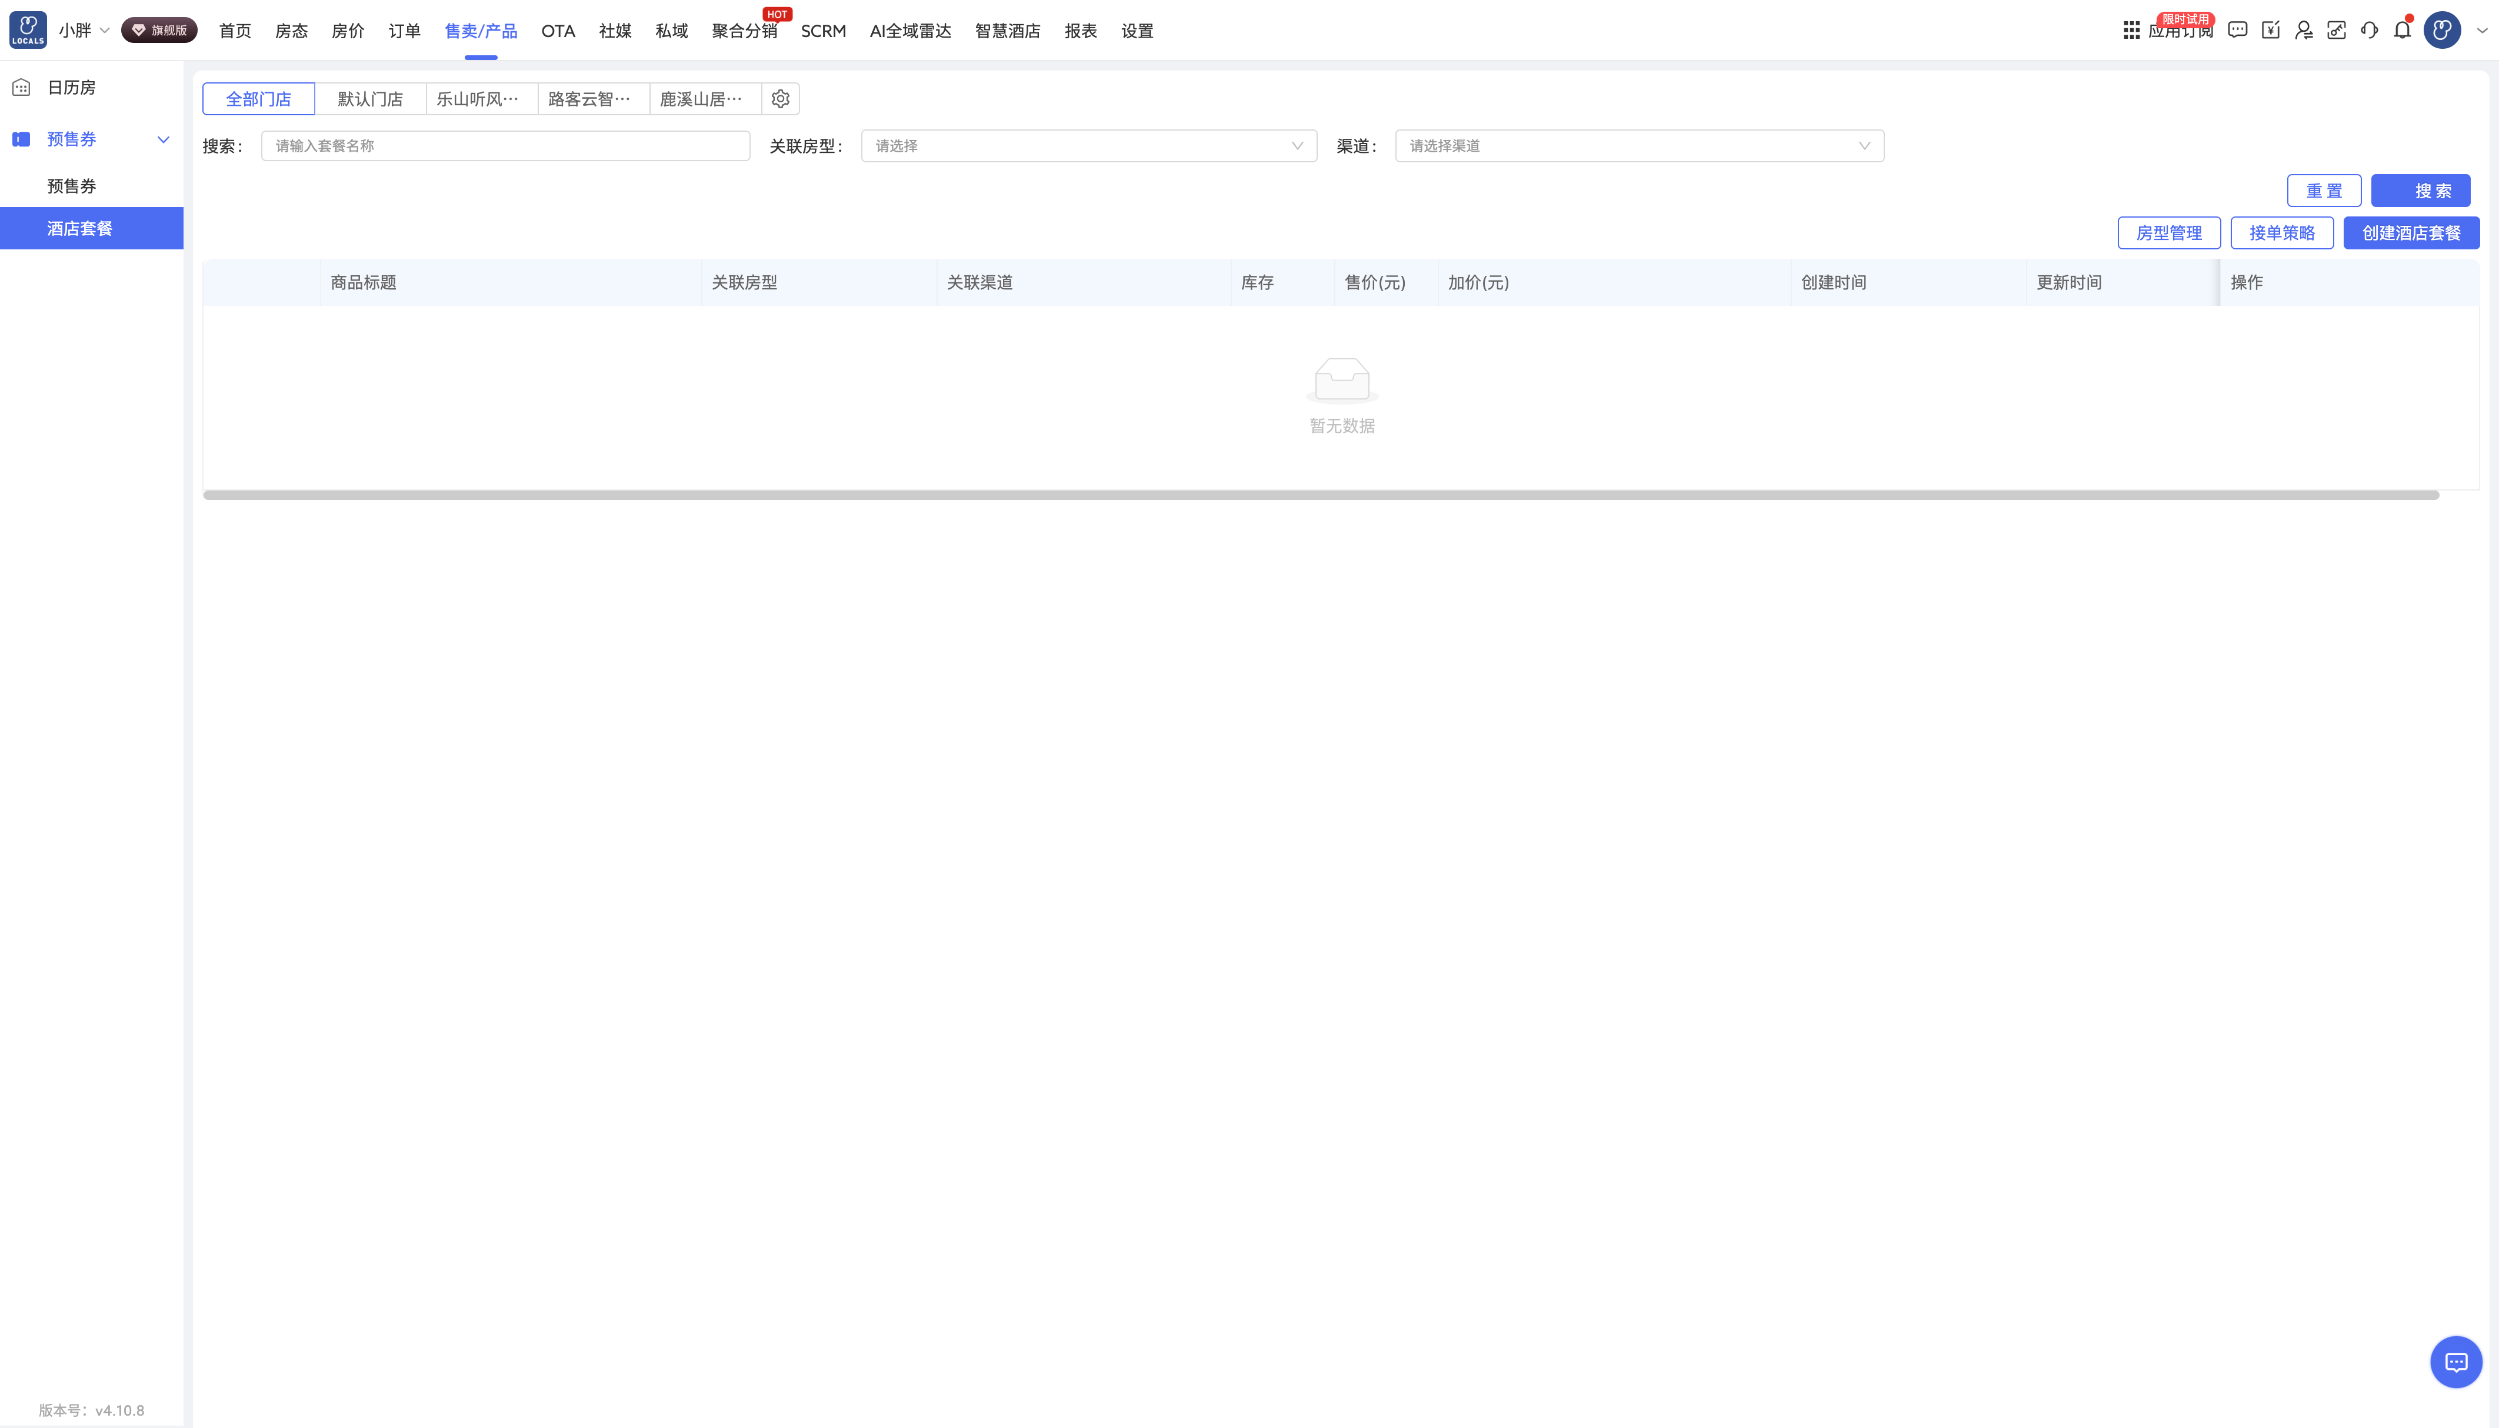This screenshot has width=2499, height=1428.
Task: Click the key access icon
Action: (2337, 31)
